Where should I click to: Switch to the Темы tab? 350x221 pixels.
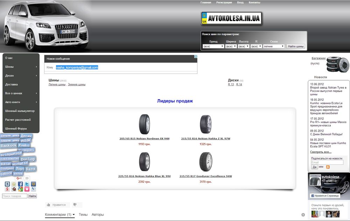coord(83,214)
